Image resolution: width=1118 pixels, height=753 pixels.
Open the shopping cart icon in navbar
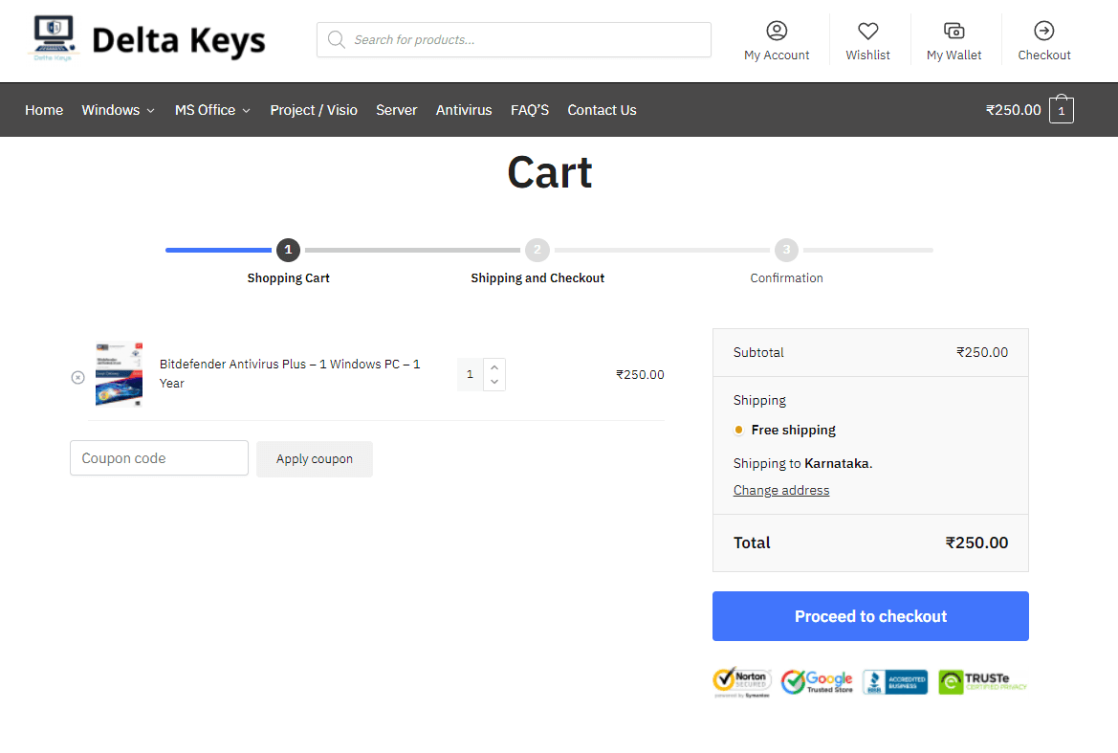point(1061,109)
